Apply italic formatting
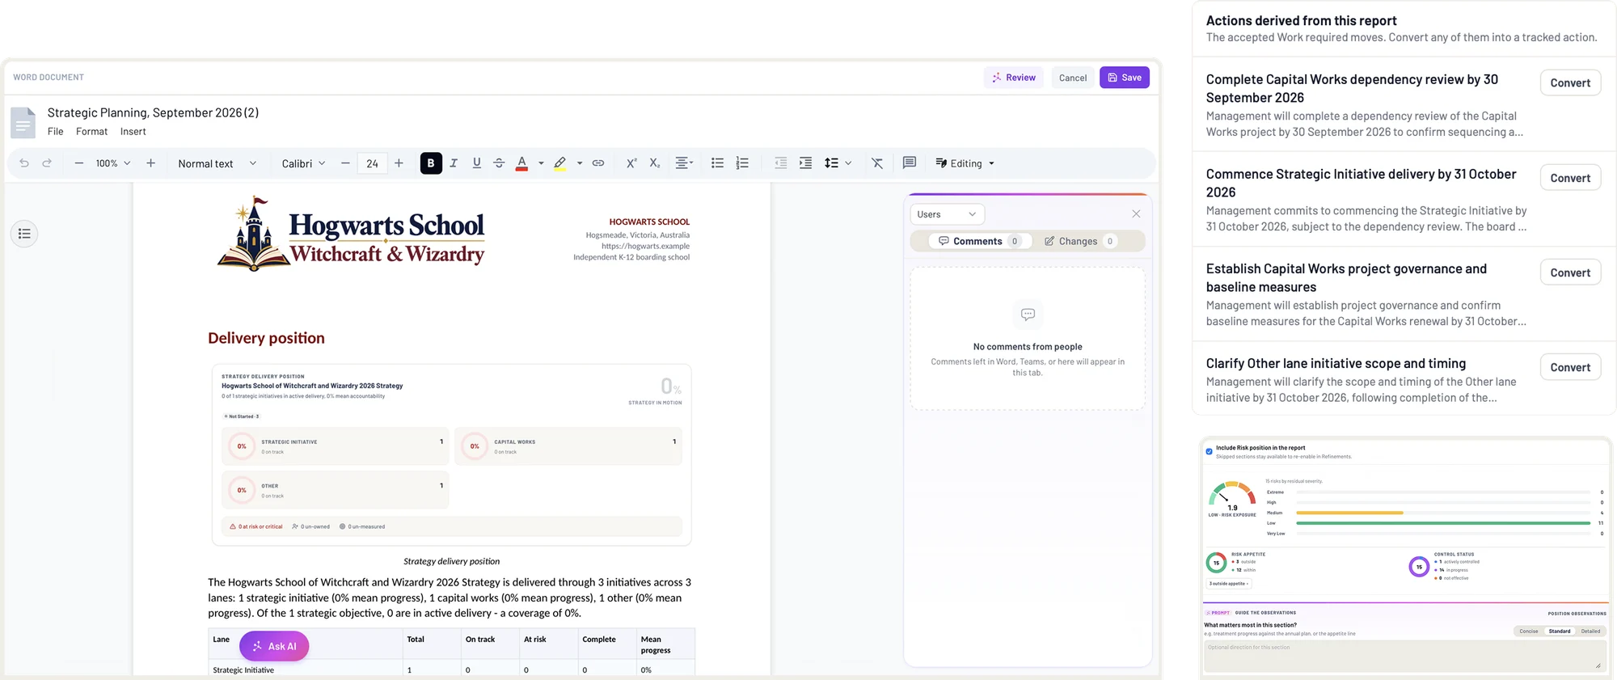The image size is (1617, 680). click(454, 163)
